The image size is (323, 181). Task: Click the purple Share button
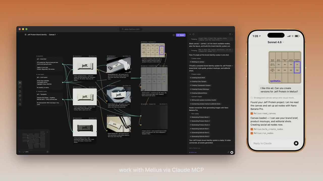pos(181,35)
